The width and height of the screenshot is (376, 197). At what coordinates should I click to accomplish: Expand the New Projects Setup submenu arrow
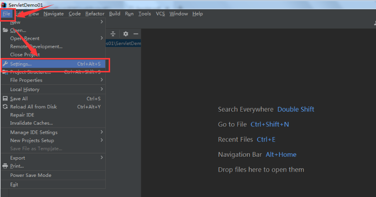click(x=101, y=140)
